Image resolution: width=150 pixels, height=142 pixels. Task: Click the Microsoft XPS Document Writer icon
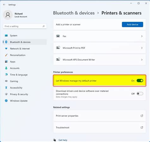[x=58, y=59]
